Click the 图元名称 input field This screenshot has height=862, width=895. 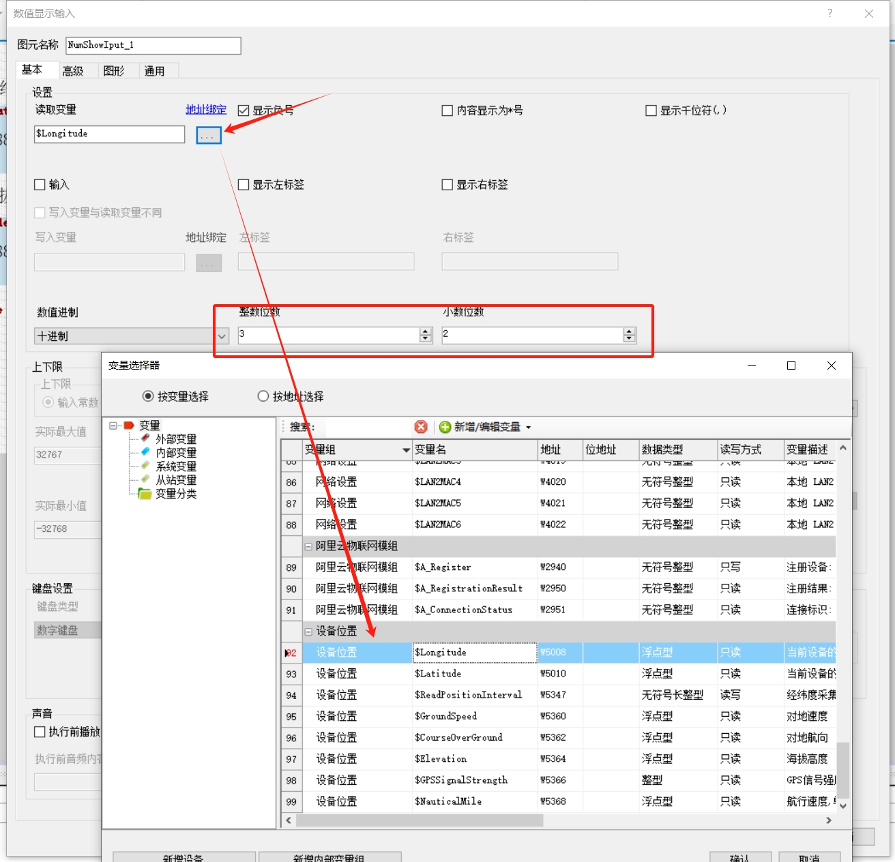[153, 45]
